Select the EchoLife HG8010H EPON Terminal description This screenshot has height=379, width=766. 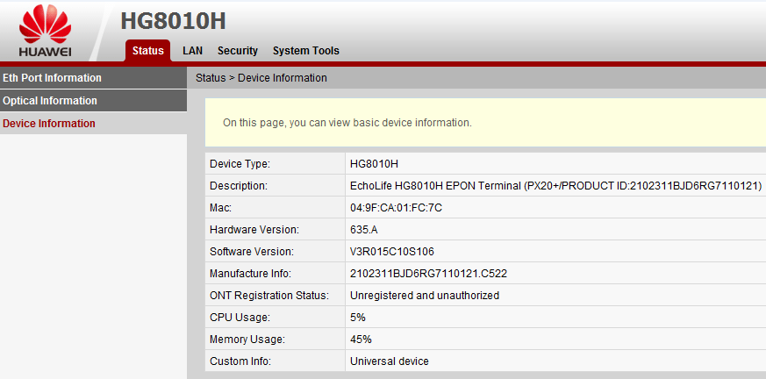[556, 186]
